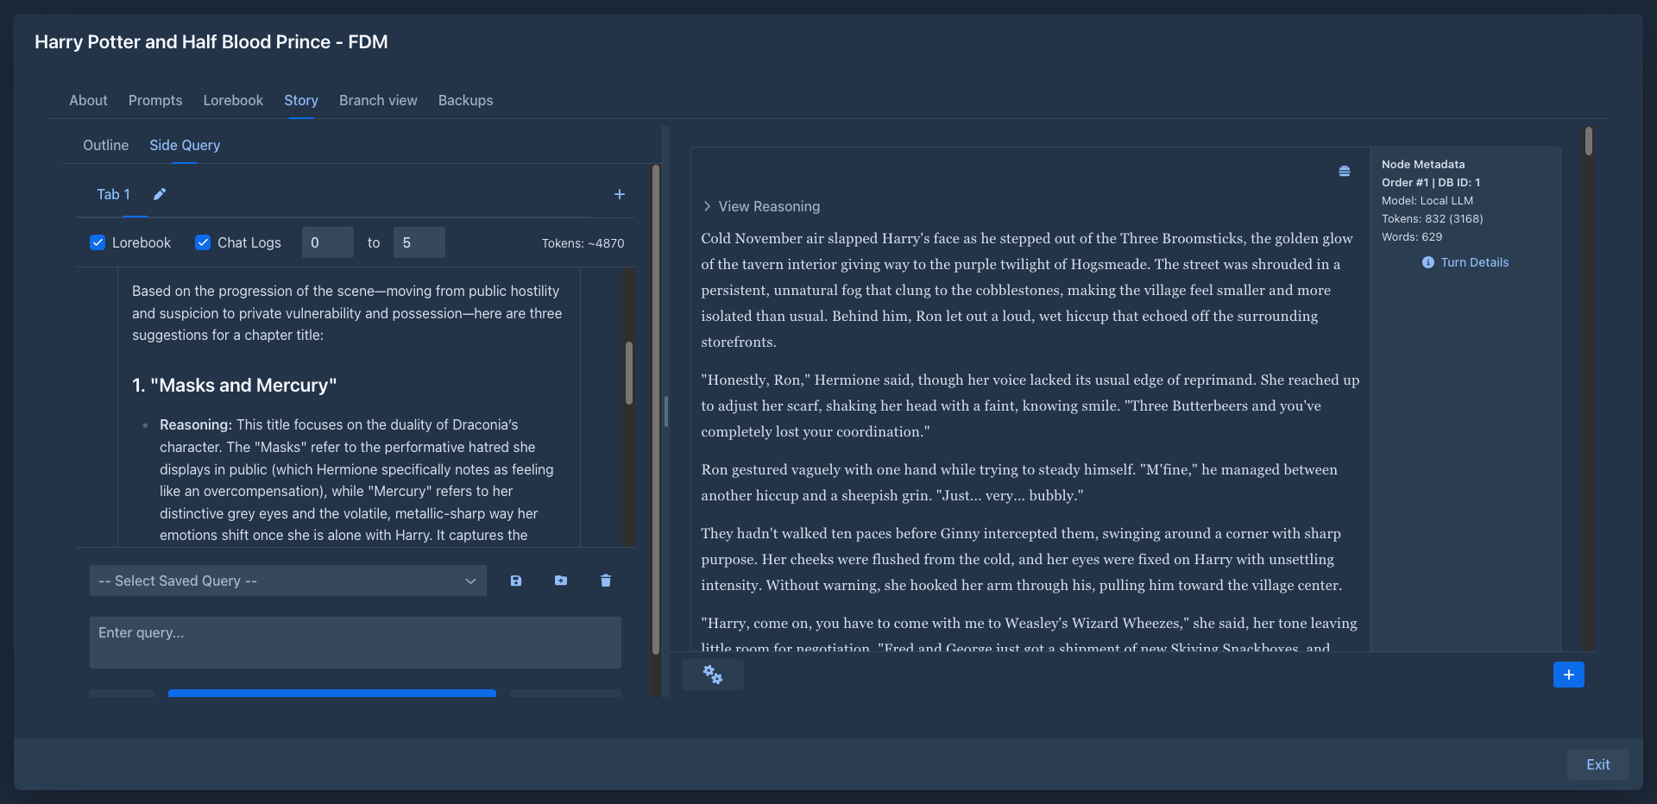Open the Prompts tab
This screenshot has height=804, width=1657.
155,100
